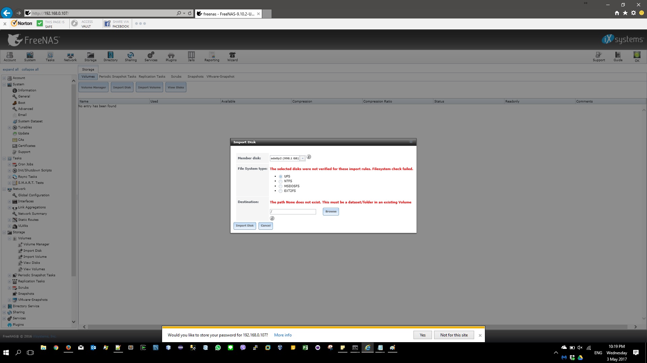Cancel the Import Disk dialog
The image size is (647, 363).
pos(266,226)
